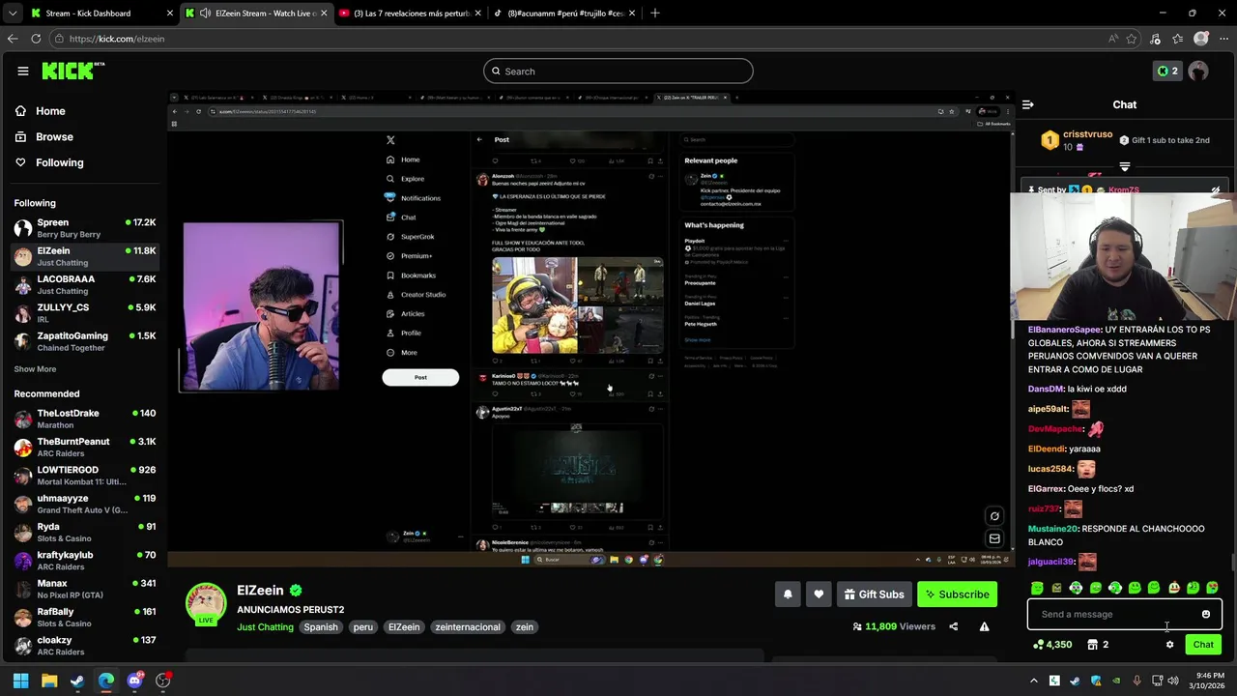Open TheBurntPeanut recommended channel
The height and width of the screenshot is (696, 1237).
85,448
